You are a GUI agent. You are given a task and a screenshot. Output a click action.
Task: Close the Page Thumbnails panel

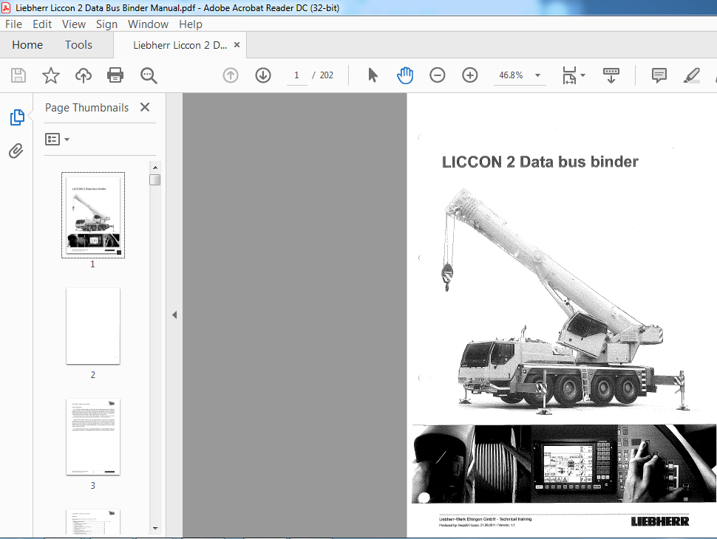[145, 107]
